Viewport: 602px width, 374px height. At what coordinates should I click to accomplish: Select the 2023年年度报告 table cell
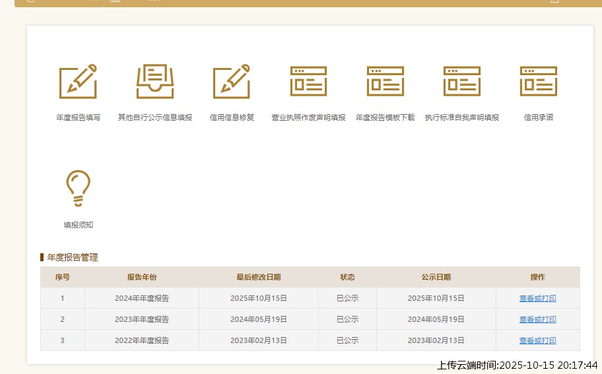pyautogui.click(x=142, y=319)
